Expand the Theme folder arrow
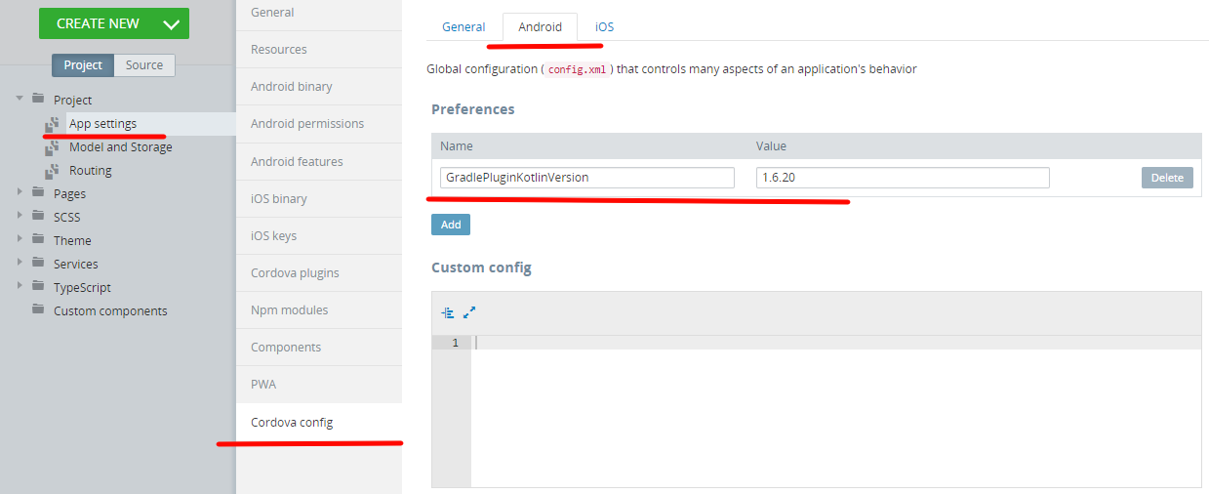 [x=20, y=239]
